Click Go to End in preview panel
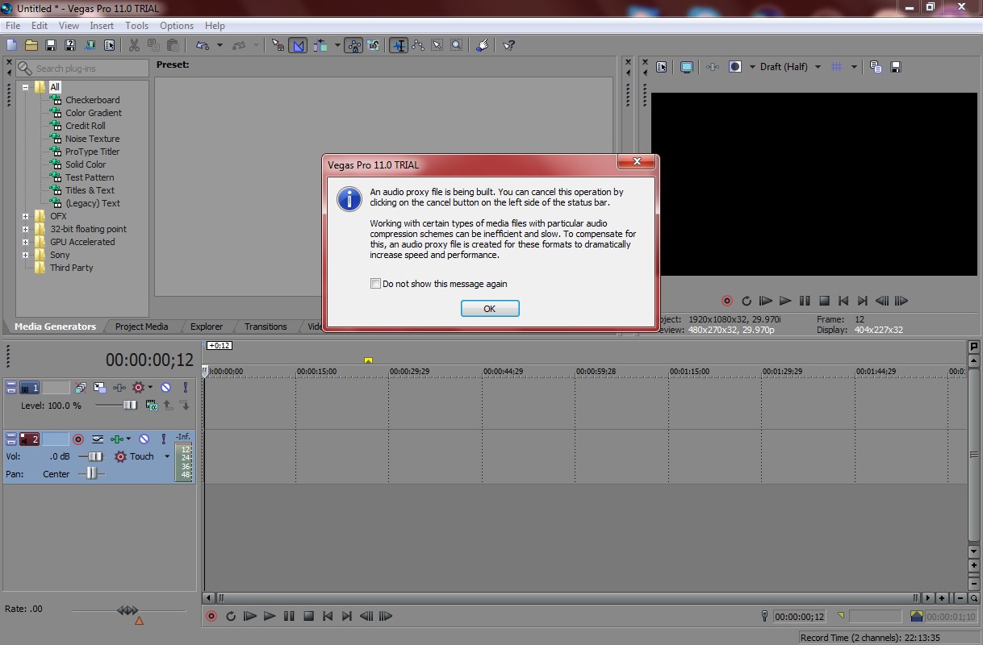Viewport: 983px width, 645px height. pyautogui.click(x=863, y=301)
